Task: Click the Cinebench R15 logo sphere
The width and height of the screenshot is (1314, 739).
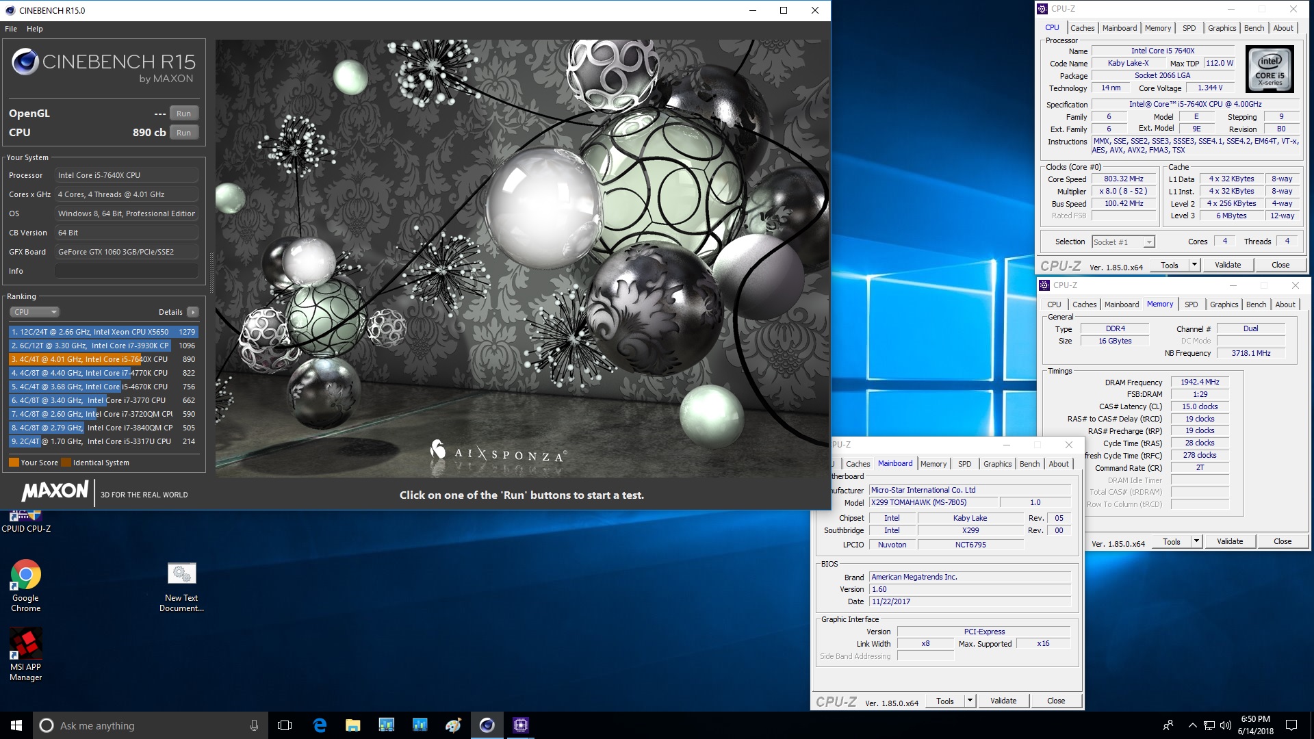Action: [x=25, y=62]
